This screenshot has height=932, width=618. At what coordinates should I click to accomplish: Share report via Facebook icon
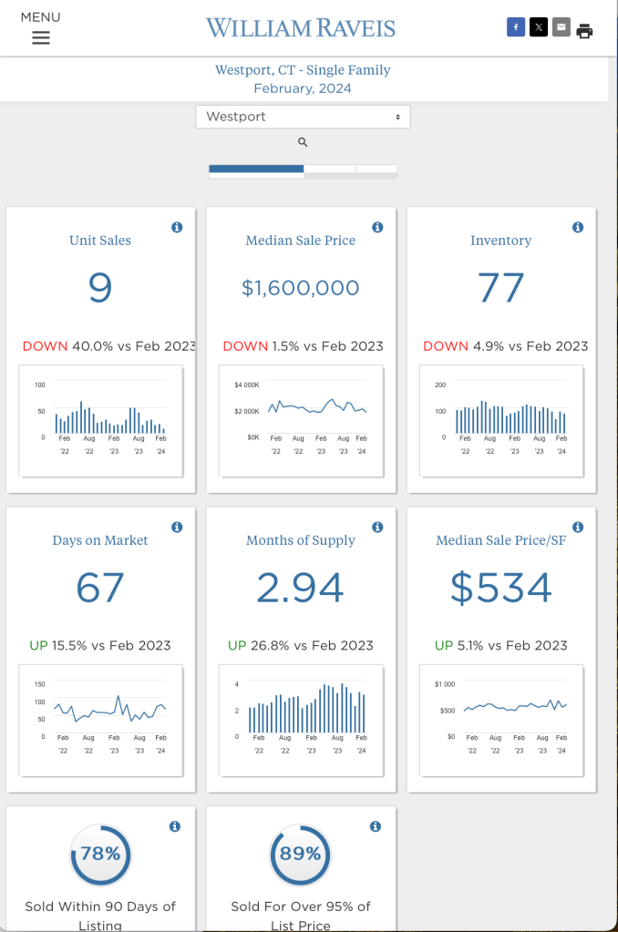coord(516,27)
